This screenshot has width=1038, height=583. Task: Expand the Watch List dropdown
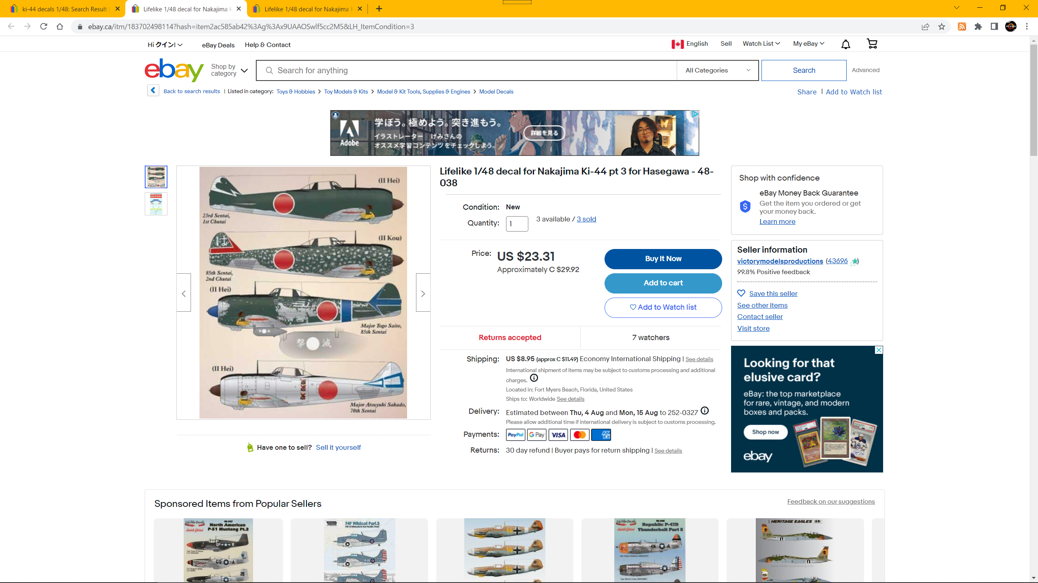coord(761,44)
